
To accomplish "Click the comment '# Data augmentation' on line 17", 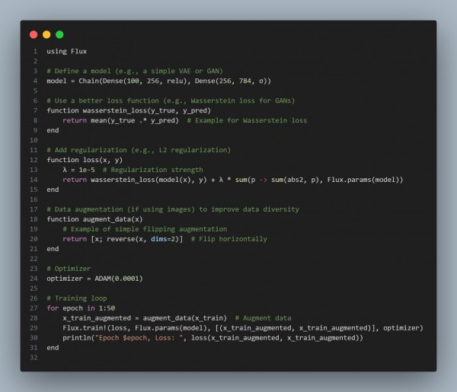I will pos(85,209).
